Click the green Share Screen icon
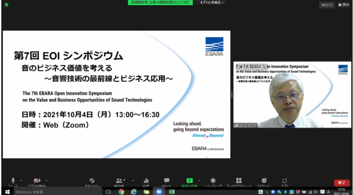Viewport: 353px width, 195px height. tap(189, 181)
